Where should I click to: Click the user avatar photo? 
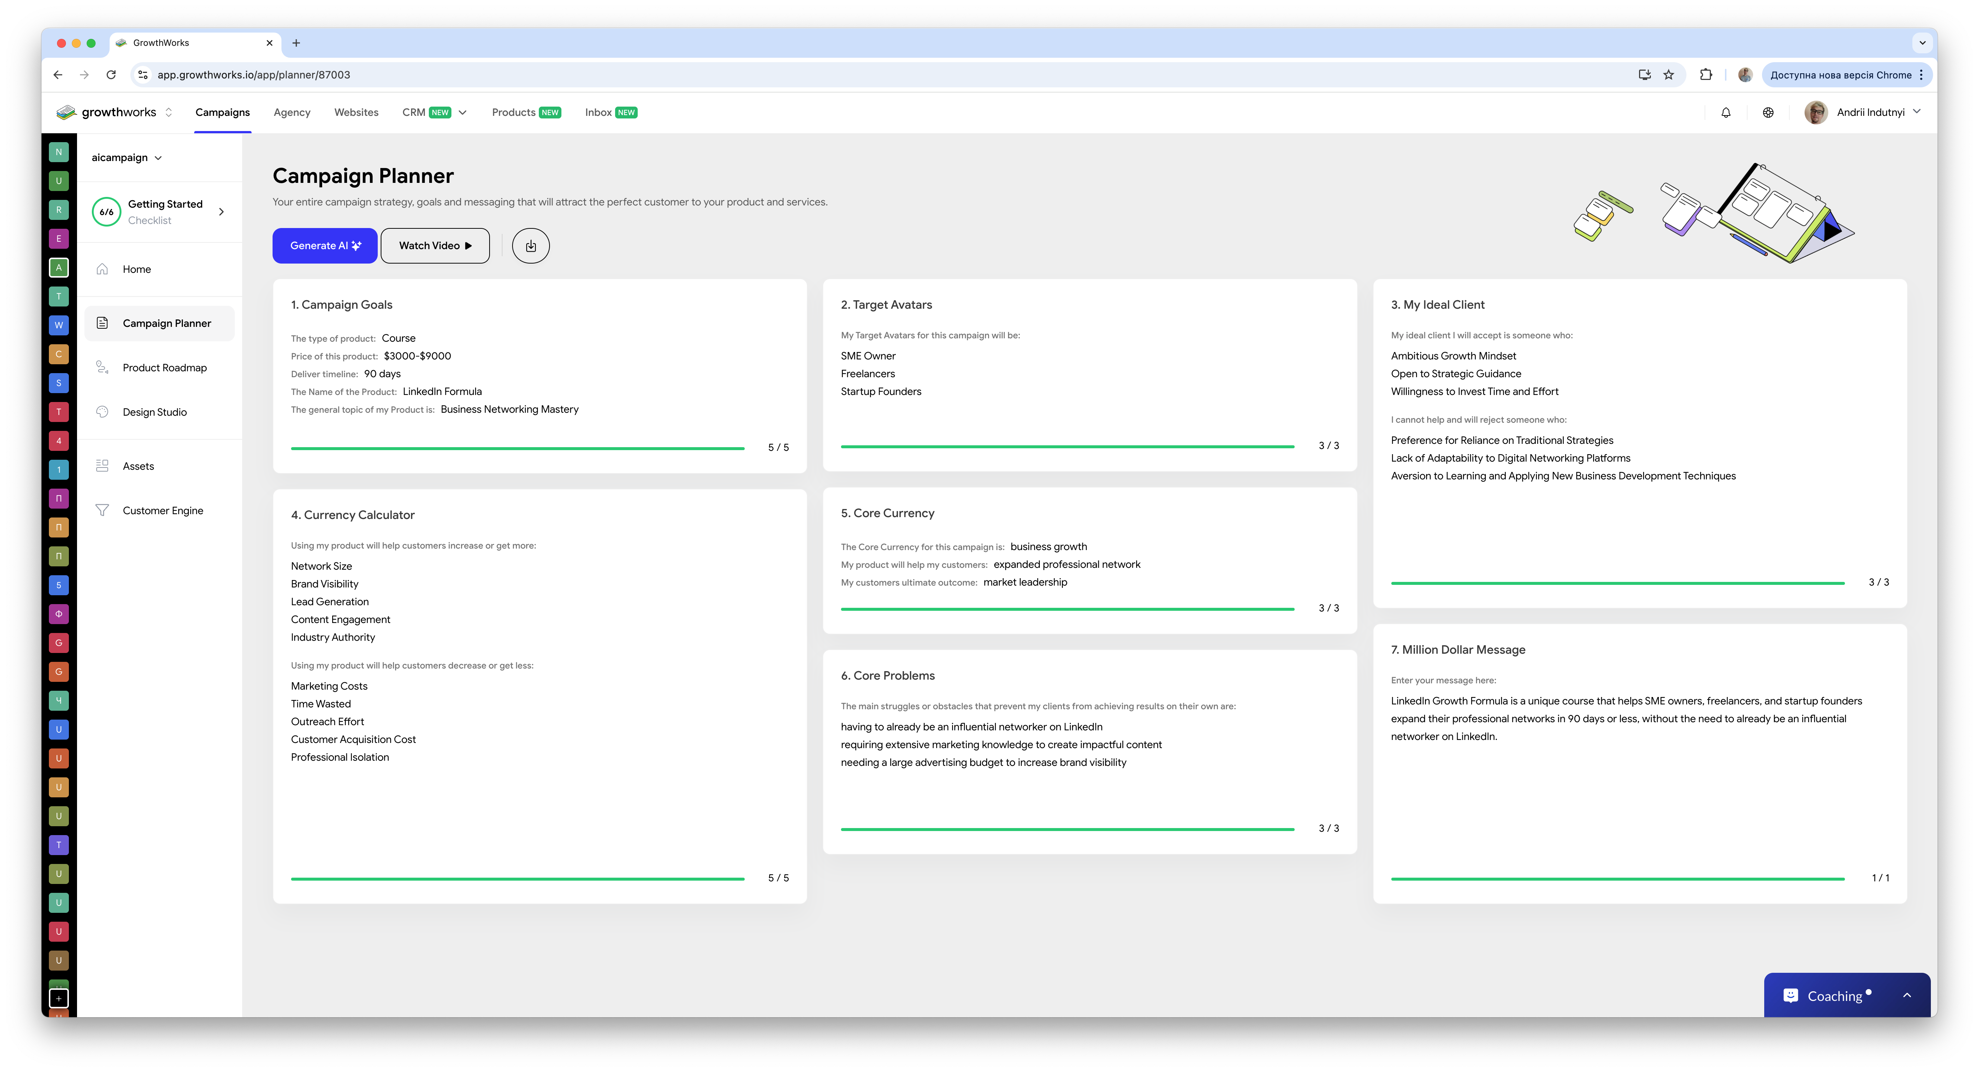[x=1815, y=112]
